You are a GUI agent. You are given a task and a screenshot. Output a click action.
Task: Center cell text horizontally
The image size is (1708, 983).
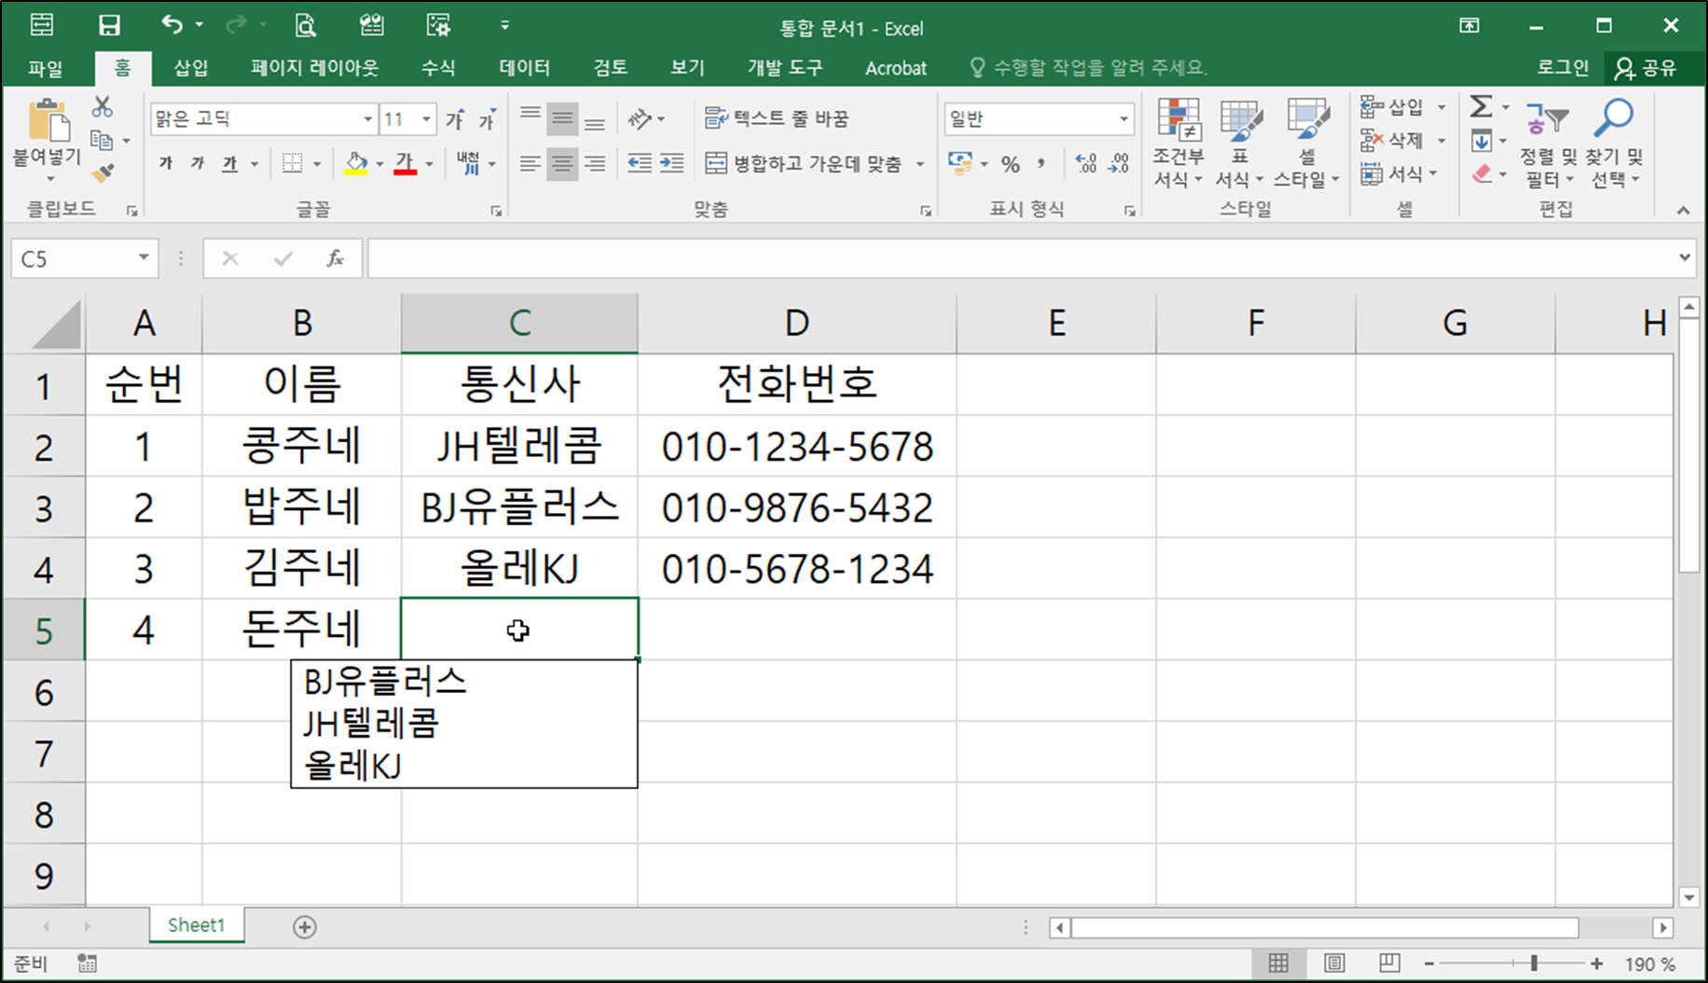point(562,164)
